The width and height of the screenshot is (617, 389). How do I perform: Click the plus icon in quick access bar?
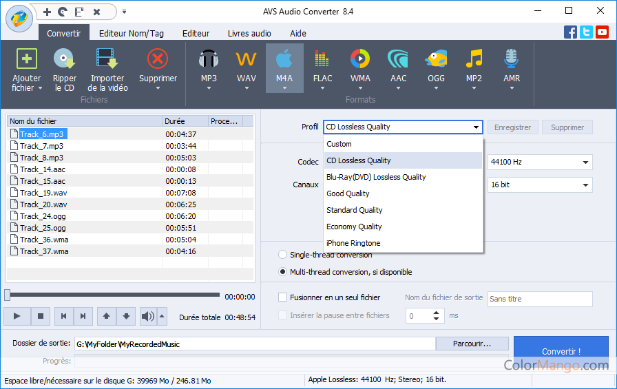tap(47, 12)
